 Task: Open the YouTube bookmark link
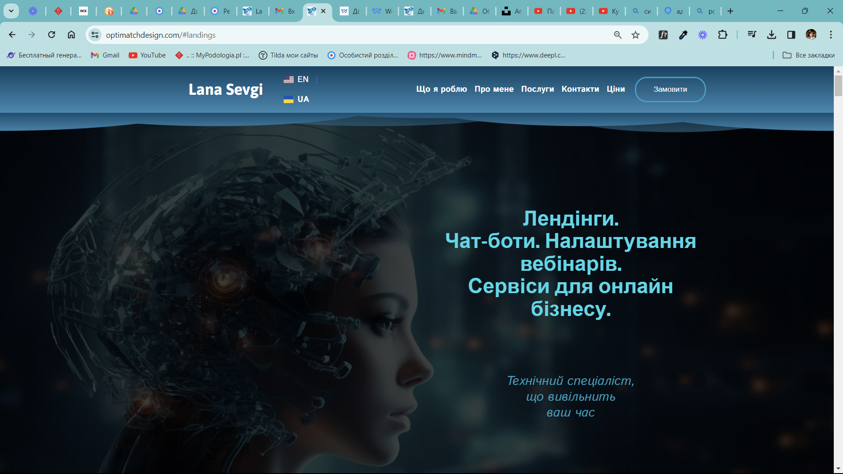pyautogui.click(x=147, y=55)
